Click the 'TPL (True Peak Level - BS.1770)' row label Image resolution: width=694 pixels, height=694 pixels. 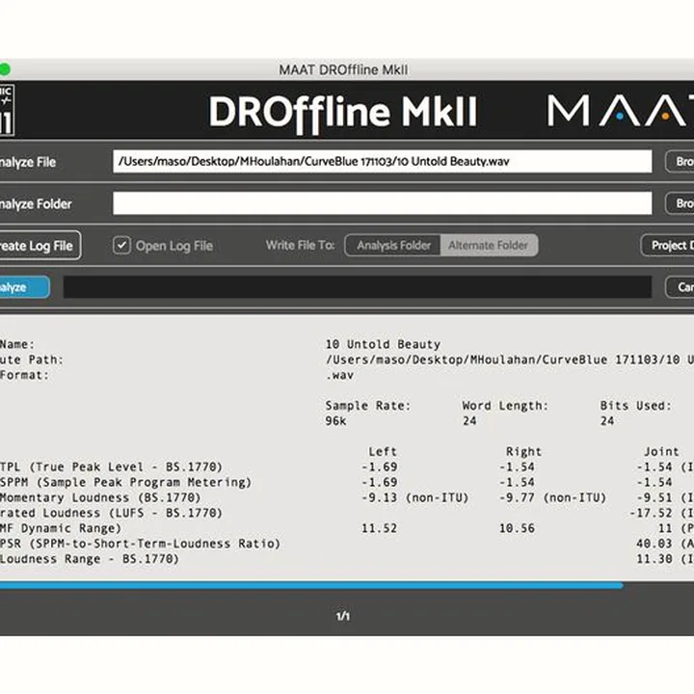coord(111,467)
